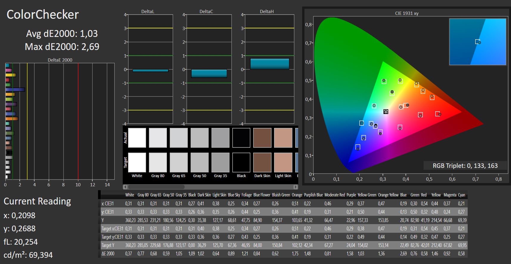The width and height of the screenshot is (511, 264).
Task: Pick the Target Light Skin swatch
Action: point(283,163)
